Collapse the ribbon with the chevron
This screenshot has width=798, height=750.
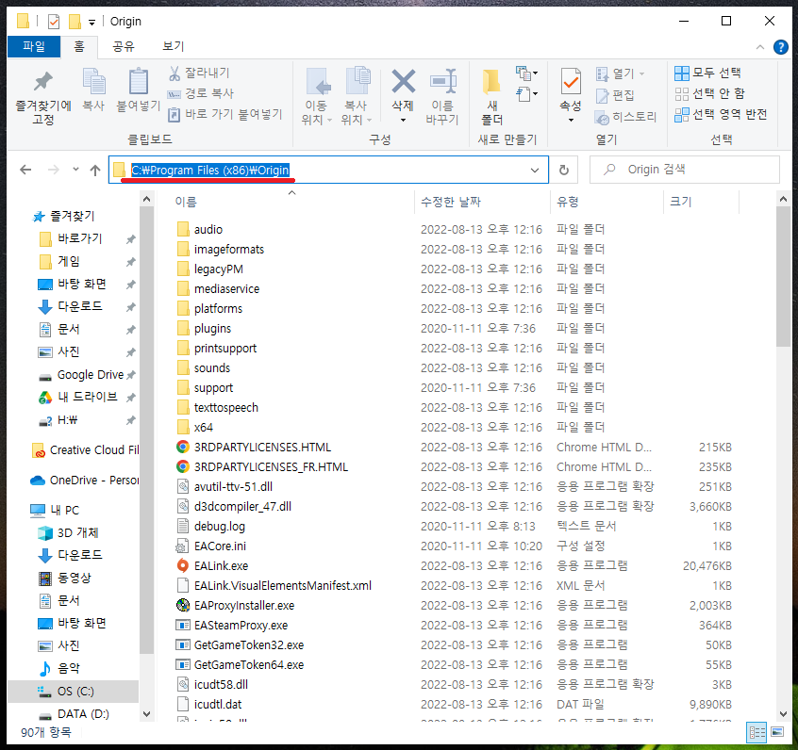tap(760, 47)
